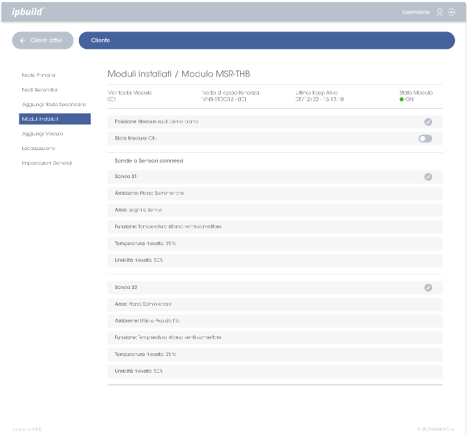
Task: Go back to Clienti attivi
Action: [x=43, y=40]
